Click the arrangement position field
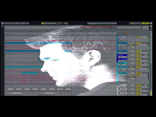The height and width of the screenshot is (117, 156). pos(49,23)
